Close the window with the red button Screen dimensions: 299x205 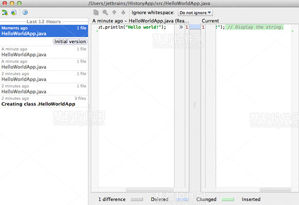(5, 3)
